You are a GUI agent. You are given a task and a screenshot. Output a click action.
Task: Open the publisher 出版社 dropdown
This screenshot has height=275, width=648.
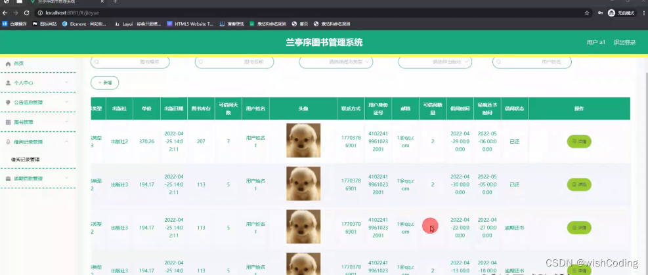435,62
